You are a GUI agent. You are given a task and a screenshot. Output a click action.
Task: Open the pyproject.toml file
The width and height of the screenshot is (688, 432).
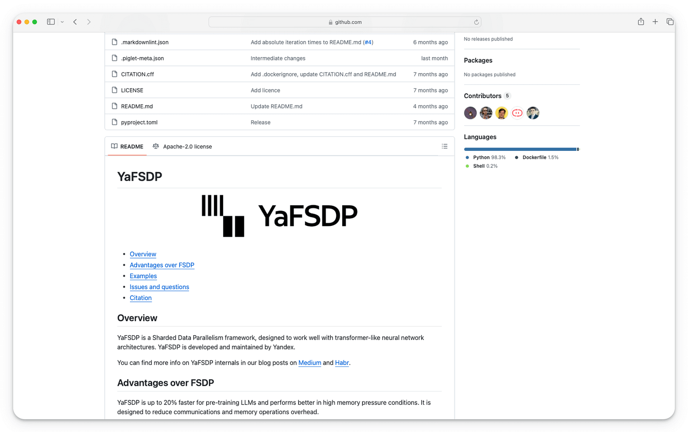click(139, 123)
